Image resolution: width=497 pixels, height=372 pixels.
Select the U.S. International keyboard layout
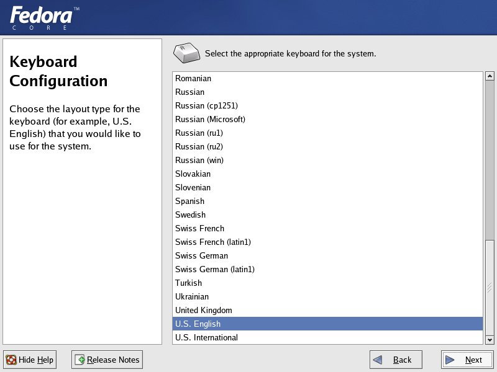point(206,337)
